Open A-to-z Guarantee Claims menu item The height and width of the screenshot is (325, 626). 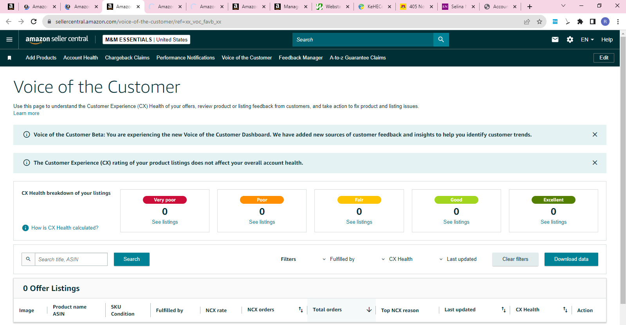[358, 57]
